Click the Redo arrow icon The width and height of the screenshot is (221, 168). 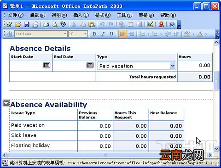[111, 24]
